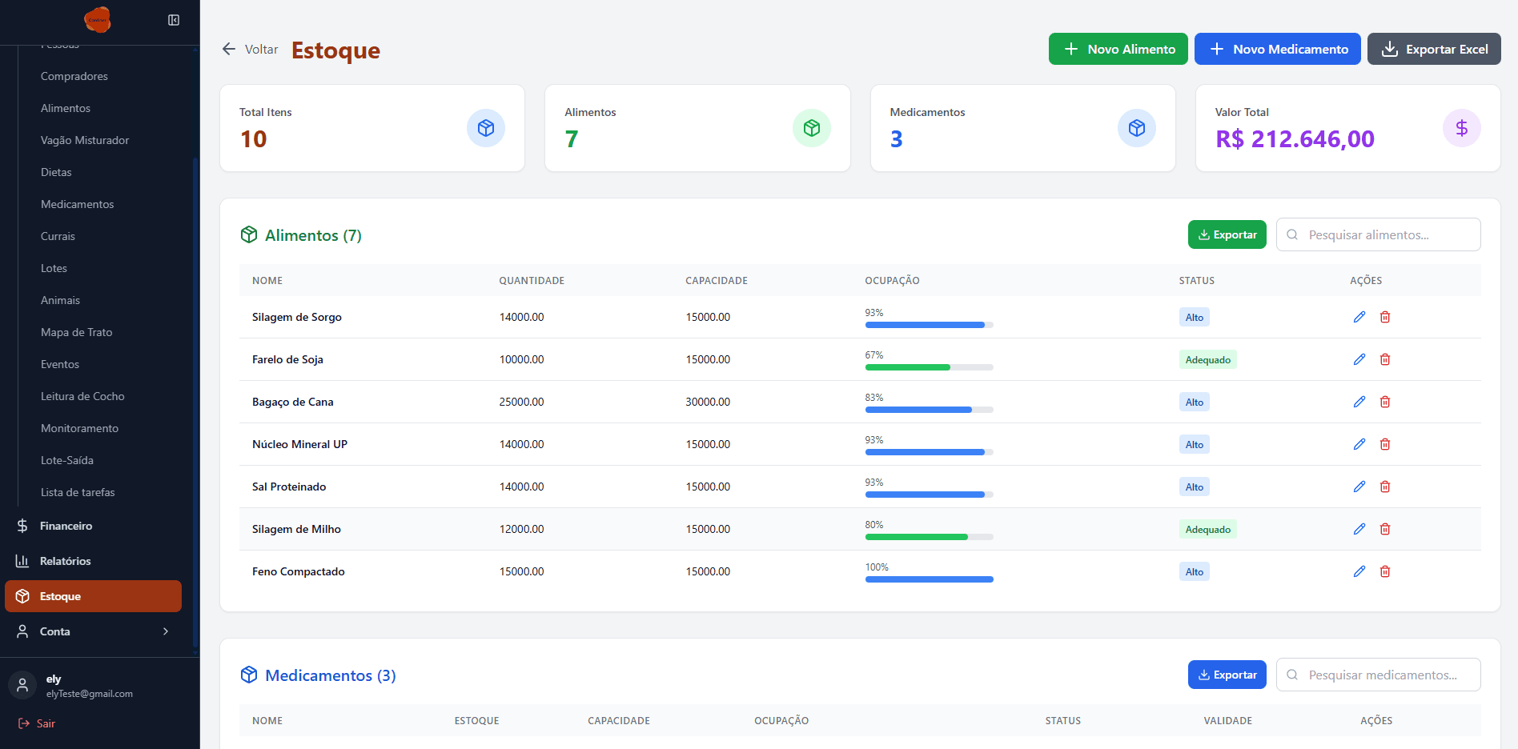Screen dimensions: 1518x749
Task: Expand the Relatórios sidebar section
Action: click(x=65, y=561)
